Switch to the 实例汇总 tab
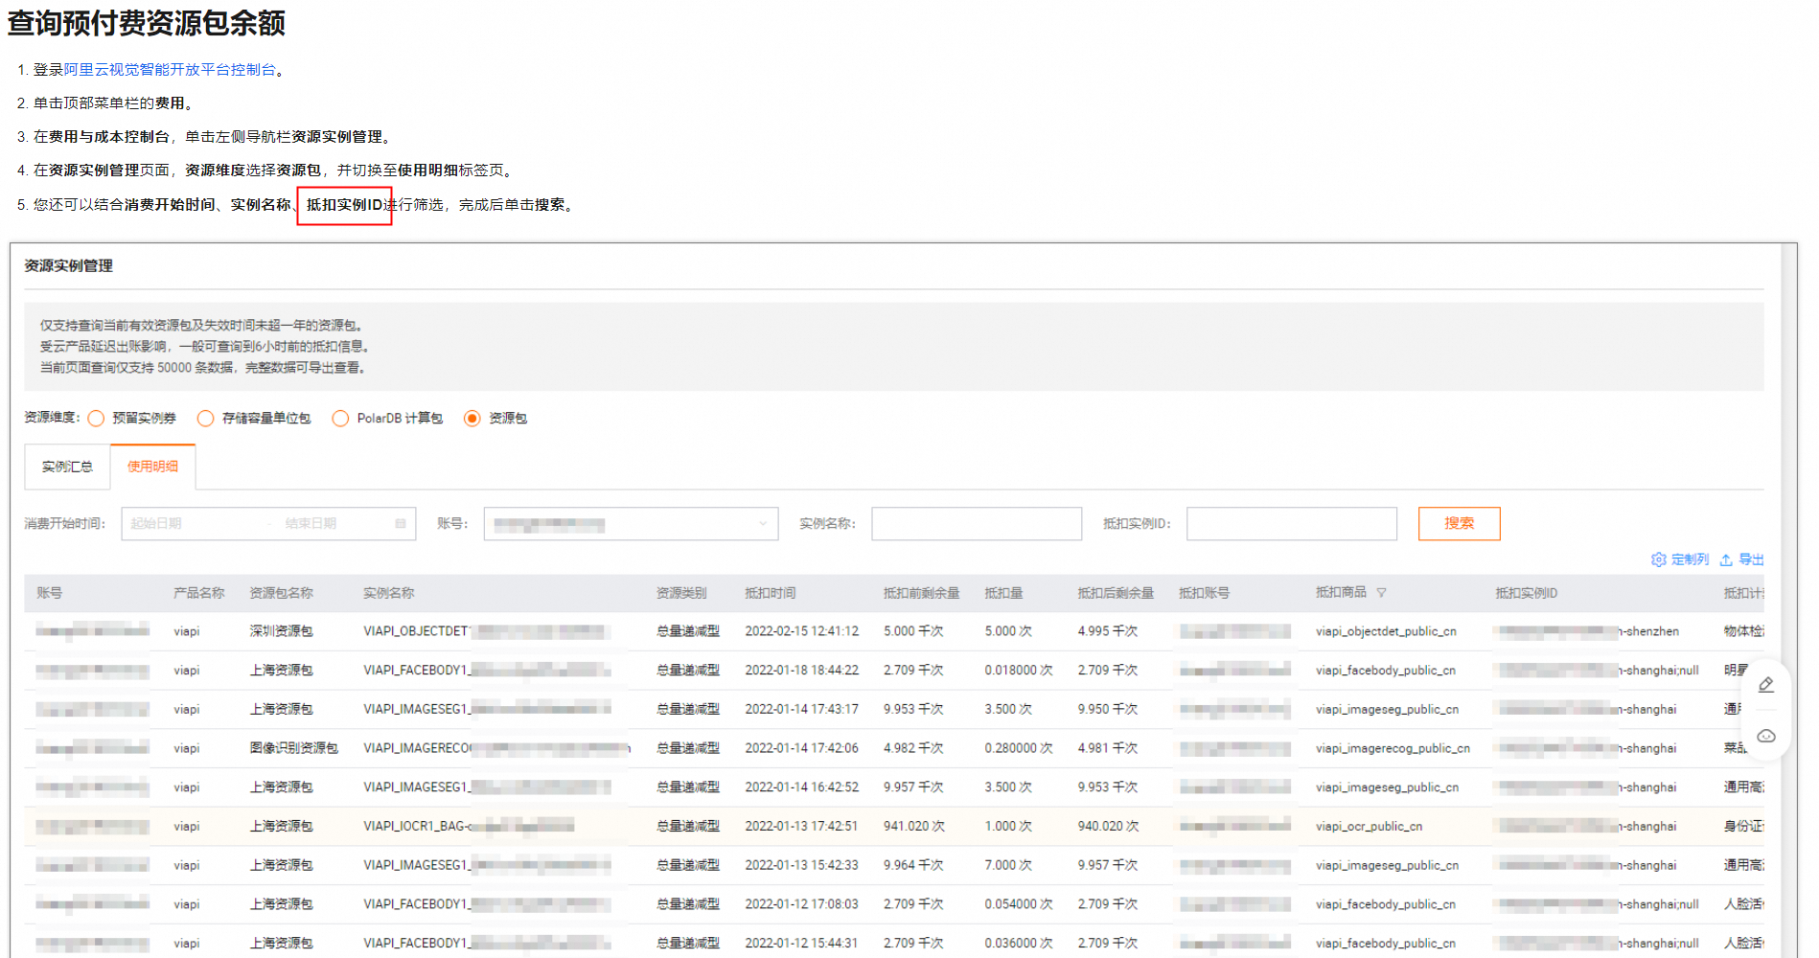The image size is (1819, 958). 67,467
